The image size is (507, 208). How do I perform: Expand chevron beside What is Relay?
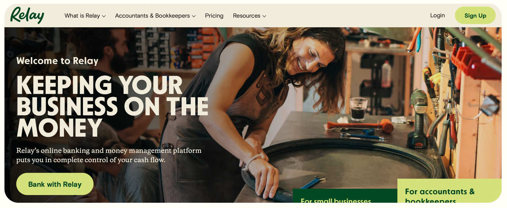(x=104, y=16)
